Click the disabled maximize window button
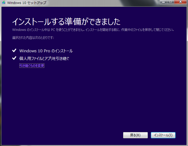Viewport: 188px width, 146px height. 171,2
